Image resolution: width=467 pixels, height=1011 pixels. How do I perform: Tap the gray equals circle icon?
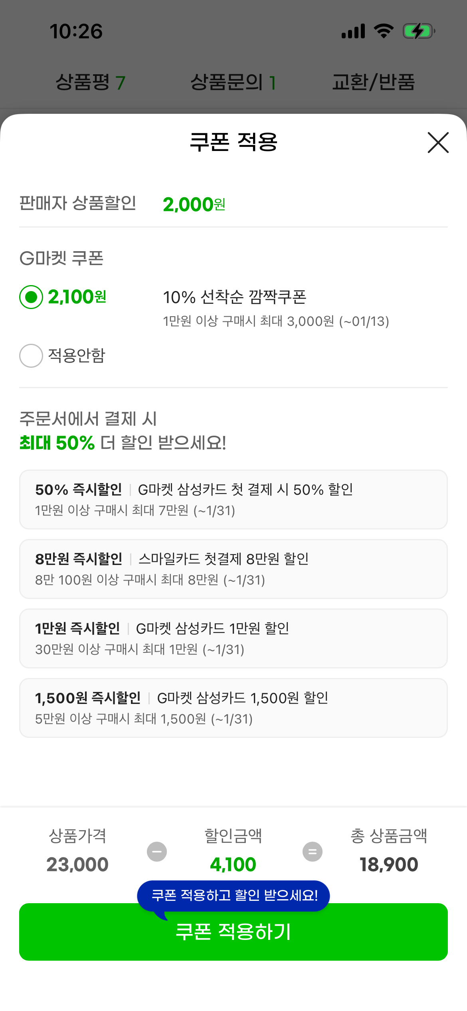(x=312, y=852)
